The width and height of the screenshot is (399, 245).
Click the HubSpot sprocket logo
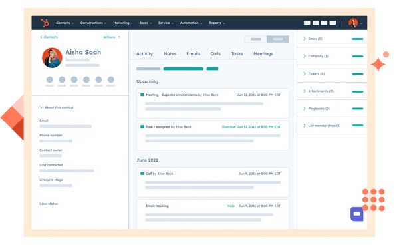tap(45, 23)
